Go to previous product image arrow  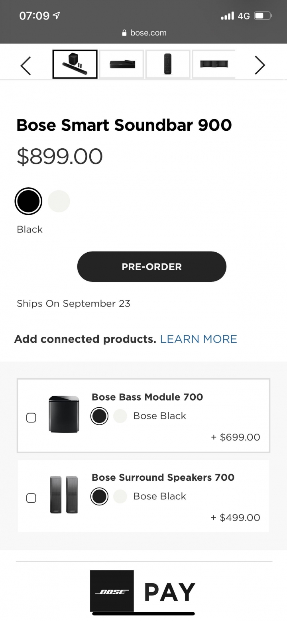point(26,65)
